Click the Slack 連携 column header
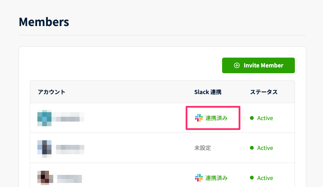The image size is (323, 187). pos(208,92)
